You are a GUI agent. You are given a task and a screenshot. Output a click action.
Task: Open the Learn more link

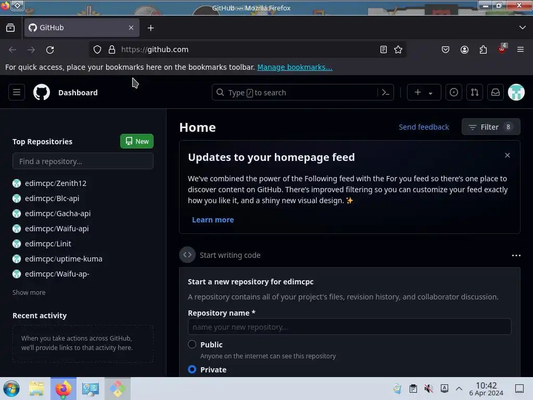tap(213, 220)
